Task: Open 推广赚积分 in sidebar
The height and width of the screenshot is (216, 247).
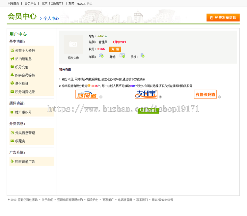Action: [x=23, y=112]
